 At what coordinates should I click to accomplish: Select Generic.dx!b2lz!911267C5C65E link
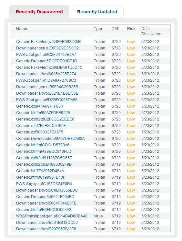point(44,158)
